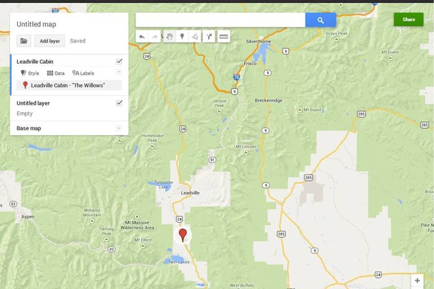Open the Data table view
434x289 pixels.
point(56,73)
